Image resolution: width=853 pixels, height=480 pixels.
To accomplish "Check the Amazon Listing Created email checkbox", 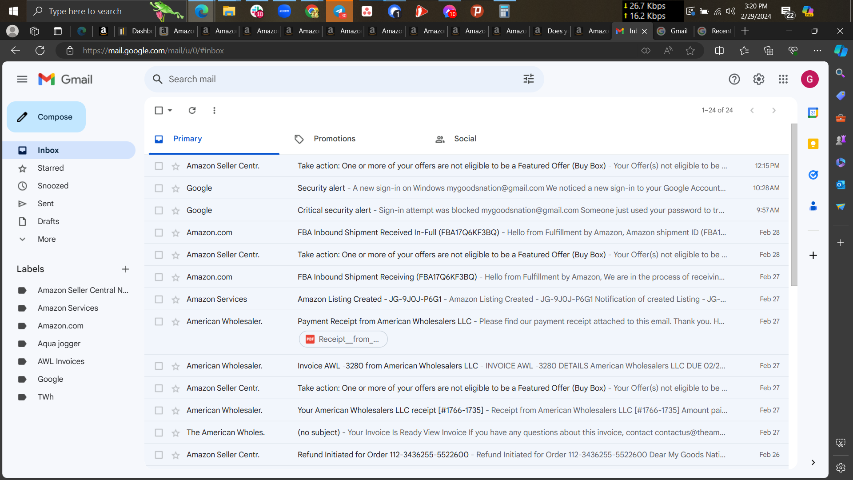I will click(x=159, y=299).
